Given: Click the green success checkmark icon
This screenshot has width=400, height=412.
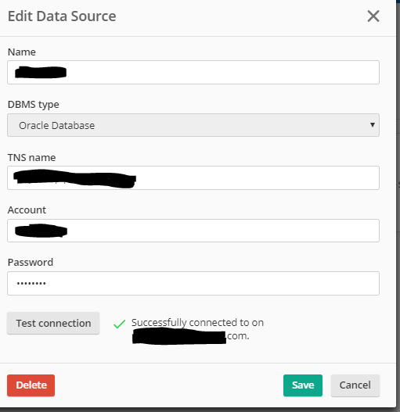Looking at the screenshot, I should 119,324.
